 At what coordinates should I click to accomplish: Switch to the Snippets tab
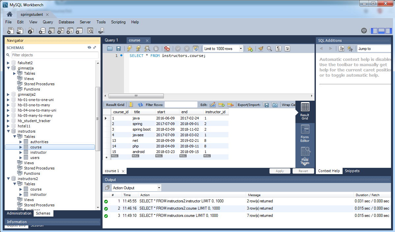pyautogui.click(x=352, y=171)
